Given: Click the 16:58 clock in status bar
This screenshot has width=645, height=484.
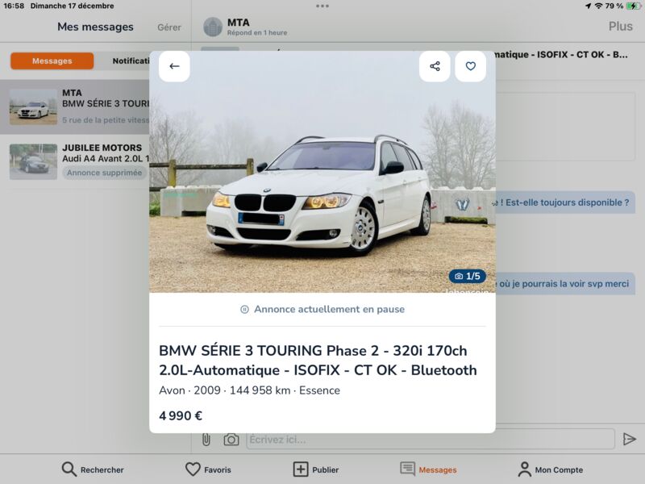Looking at the screenshot, I should pos(14,6).
